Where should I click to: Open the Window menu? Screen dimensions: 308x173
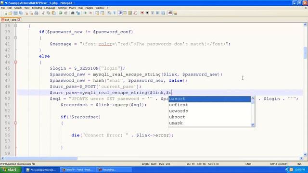100,8
